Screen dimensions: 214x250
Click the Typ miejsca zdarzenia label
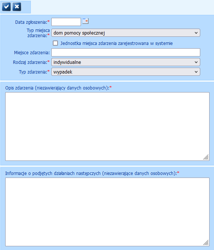pyautogui.click(x=38, y=33)
